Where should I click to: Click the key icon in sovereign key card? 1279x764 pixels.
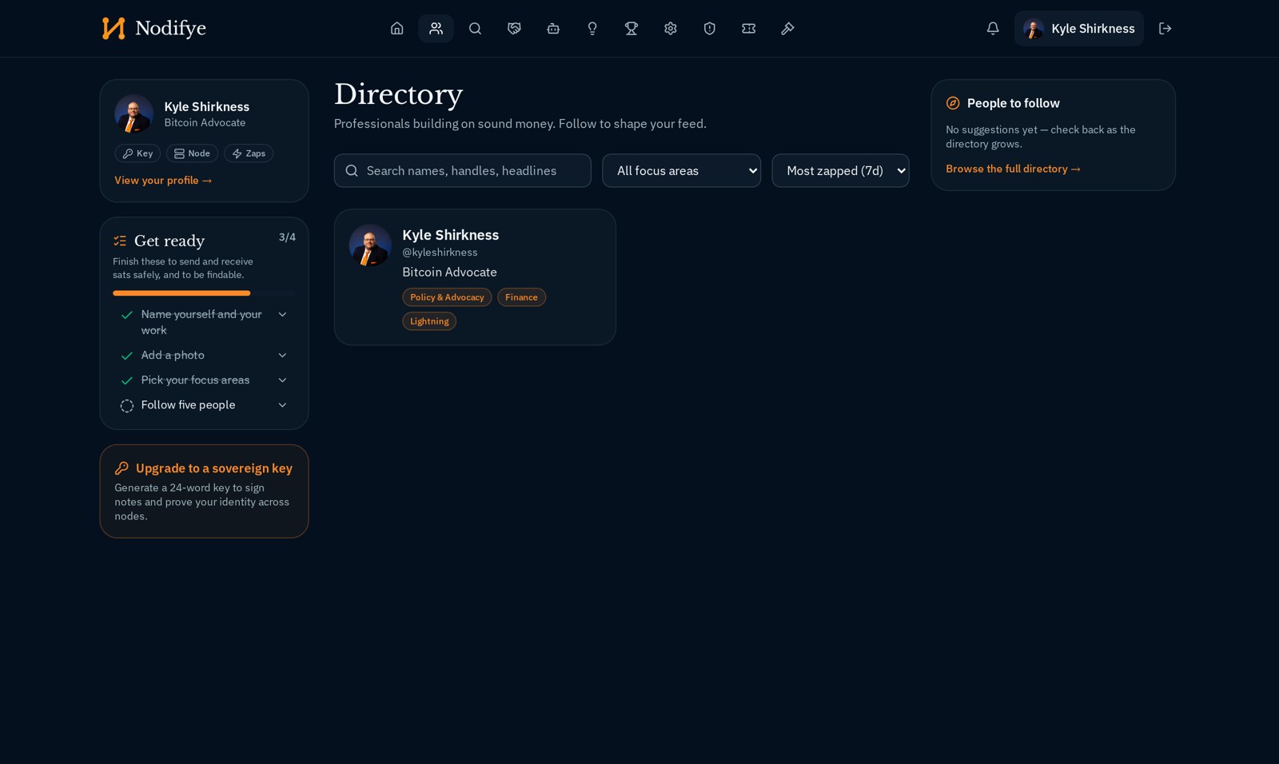122,468
